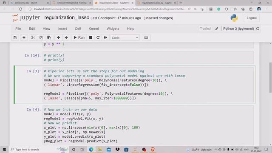Save and checkpoint the notebook
This screenshot has height=153, width=272.
tap(15, 38)
